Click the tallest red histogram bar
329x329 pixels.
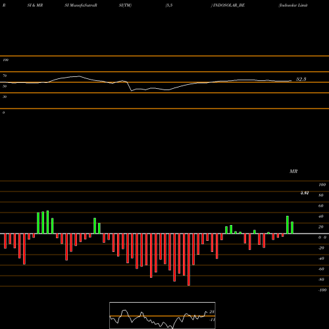pos(189,259)
